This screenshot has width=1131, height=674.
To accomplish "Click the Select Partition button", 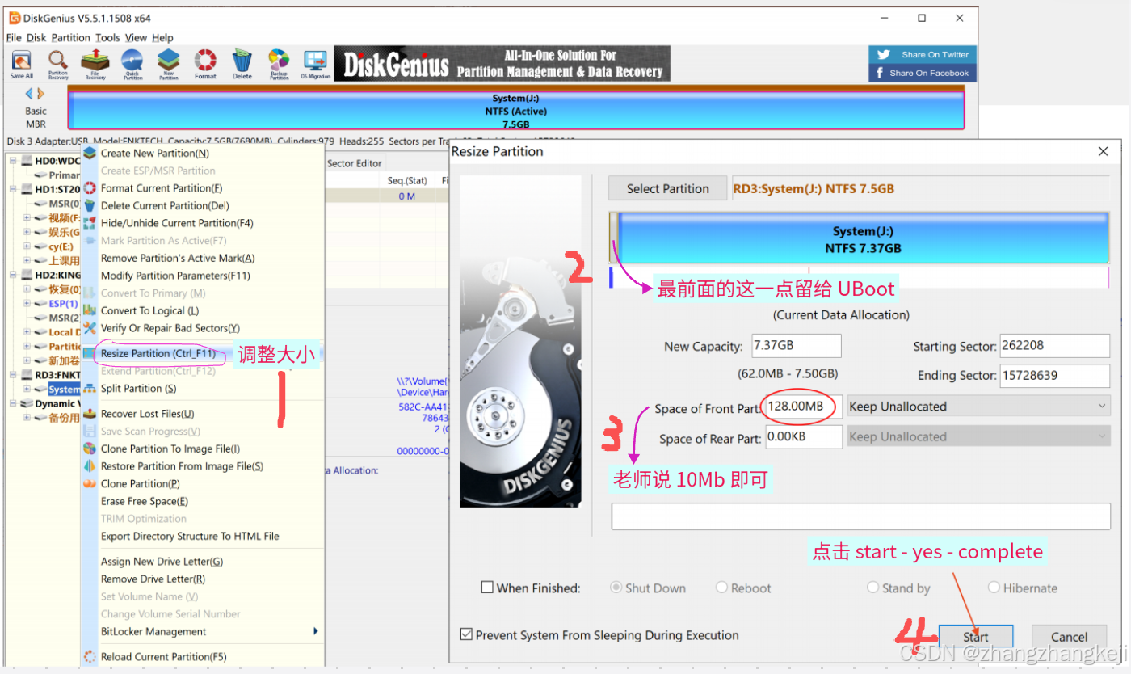I will (x=667, y=188).
